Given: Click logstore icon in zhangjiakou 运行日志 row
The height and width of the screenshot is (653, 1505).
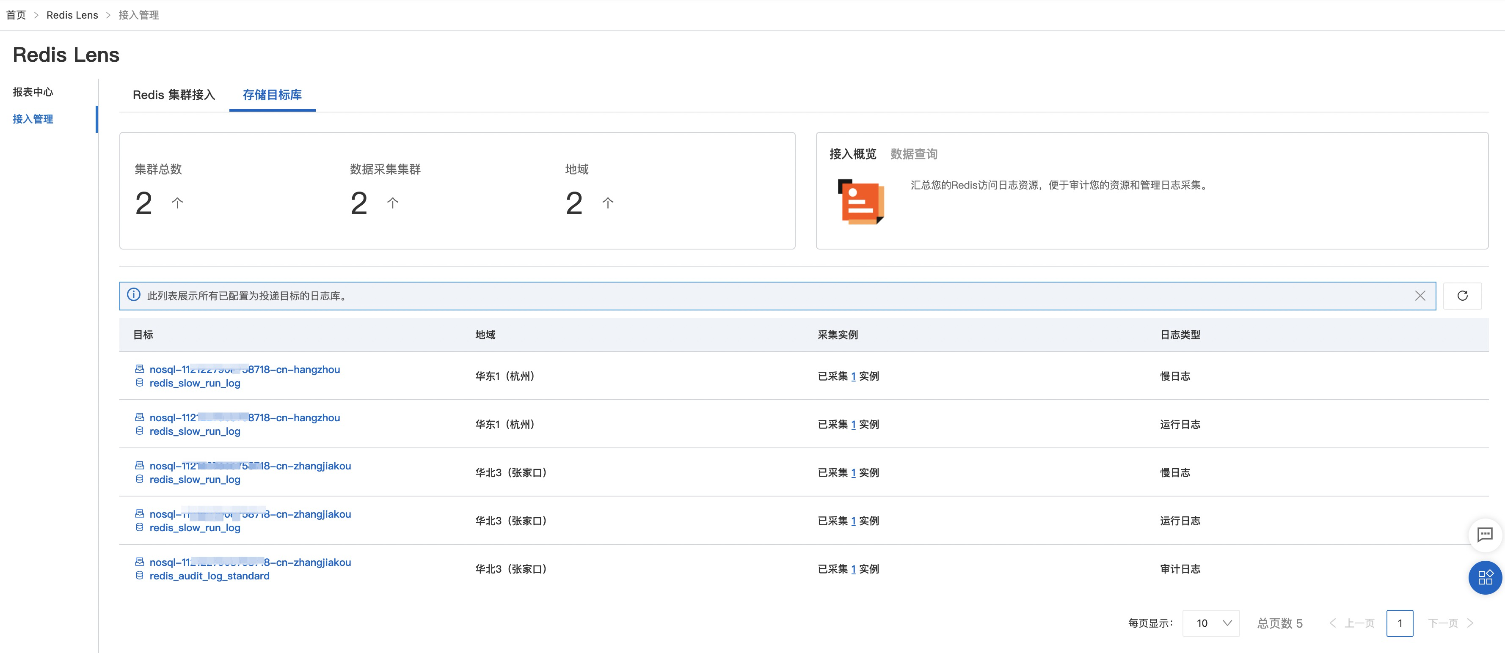Looking at the screenshot, I should pos(140,527).
